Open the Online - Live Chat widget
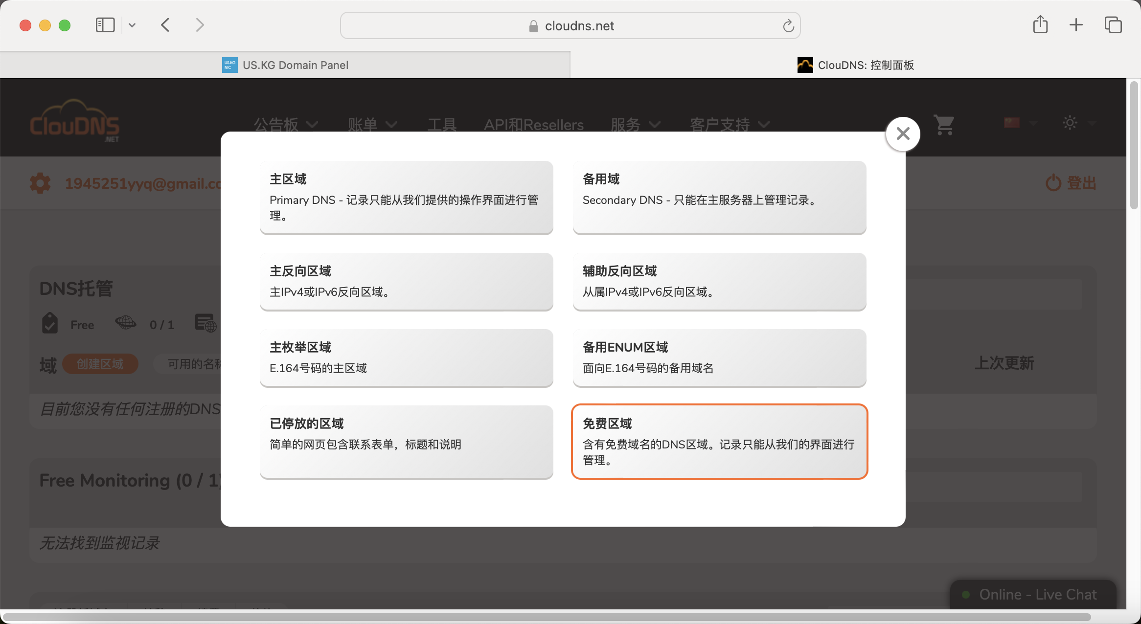This screenshot has height=624, width=1141. click(1033, 595)
